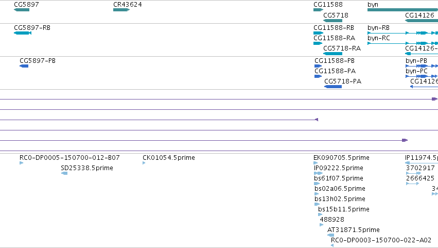Click the byn gene label
Screen dimensions: 438x248
(x=373, y=5)
